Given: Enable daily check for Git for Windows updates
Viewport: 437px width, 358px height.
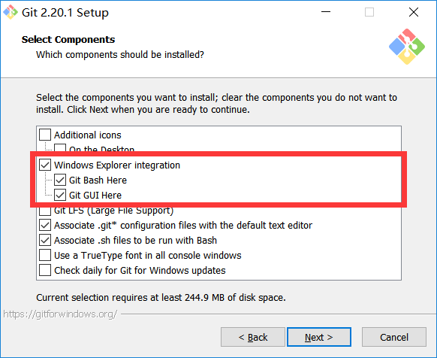Looking at the screenshot, I should [45, 270].
